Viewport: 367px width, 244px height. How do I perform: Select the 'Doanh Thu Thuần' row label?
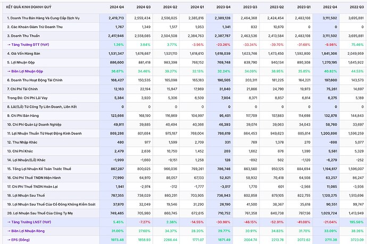tap(24, 36)
